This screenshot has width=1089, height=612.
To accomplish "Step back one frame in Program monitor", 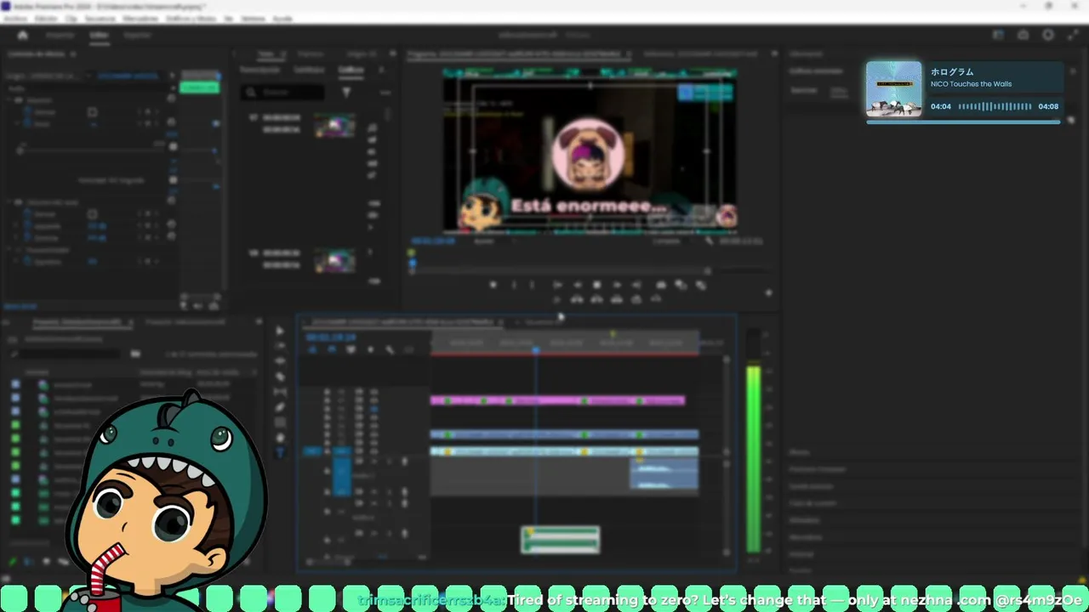I will [x=576, y=285].
